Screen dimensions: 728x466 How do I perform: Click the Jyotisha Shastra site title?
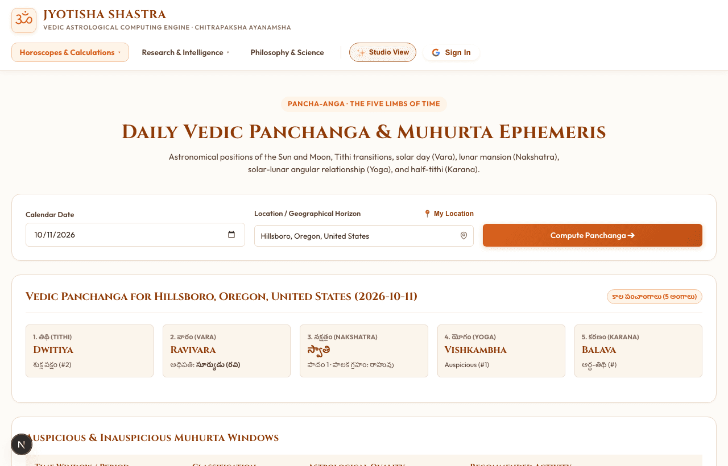(105, 15)
